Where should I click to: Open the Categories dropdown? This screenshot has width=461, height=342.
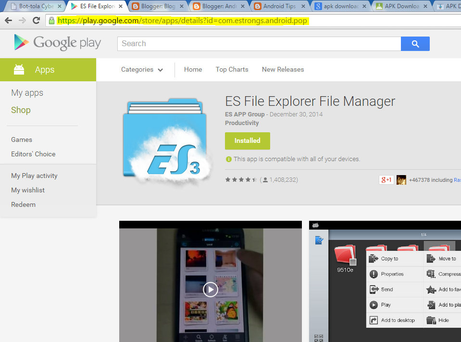(142, 70)
